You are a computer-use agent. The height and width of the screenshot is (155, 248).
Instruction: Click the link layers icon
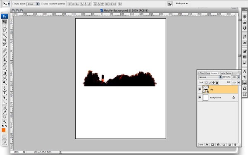tap(201, 145)
